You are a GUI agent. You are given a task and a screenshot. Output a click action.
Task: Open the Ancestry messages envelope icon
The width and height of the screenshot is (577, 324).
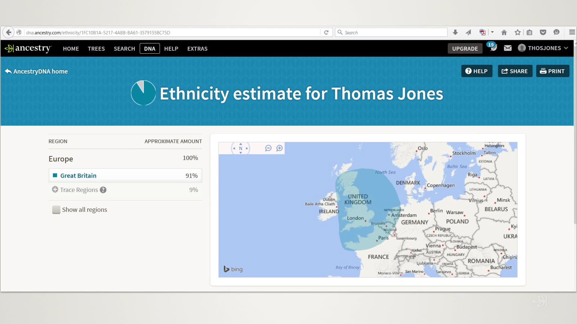coord(508,48)
